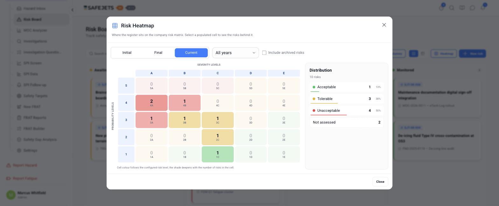
Task: Click the Acceptable distribution row
Action: [x=347, y=87]
